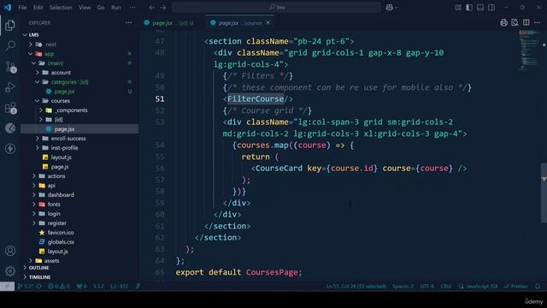Open the Manage gear icon

click(x=10, y=270)
